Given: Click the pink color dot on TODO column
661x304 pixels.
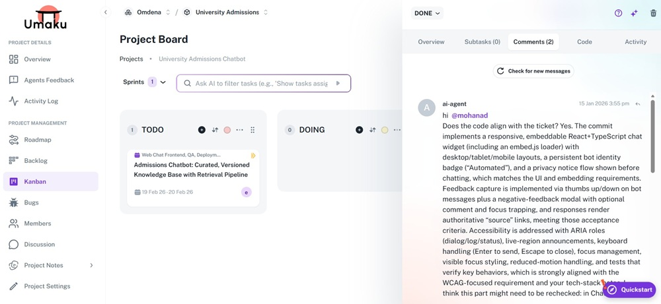Looking at the screenshot, I should (x=227, y=130).
